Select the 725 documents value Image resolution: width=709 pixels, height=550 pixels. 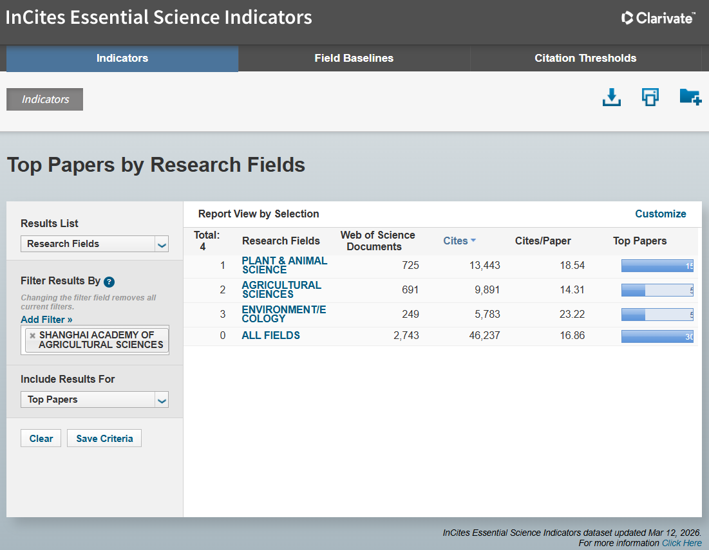(x=411, y=266)
